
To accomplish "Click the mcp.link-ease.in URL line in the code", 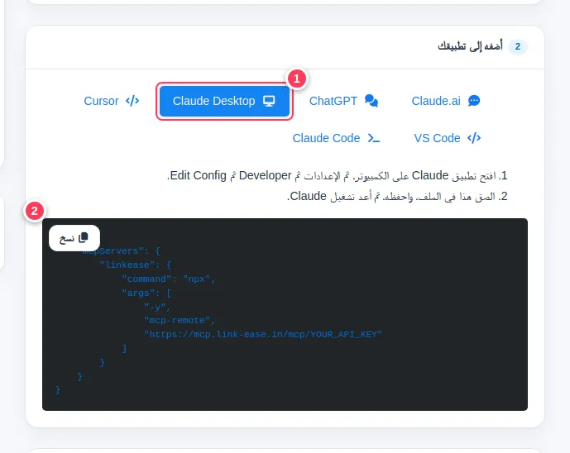I will [263, 335].
